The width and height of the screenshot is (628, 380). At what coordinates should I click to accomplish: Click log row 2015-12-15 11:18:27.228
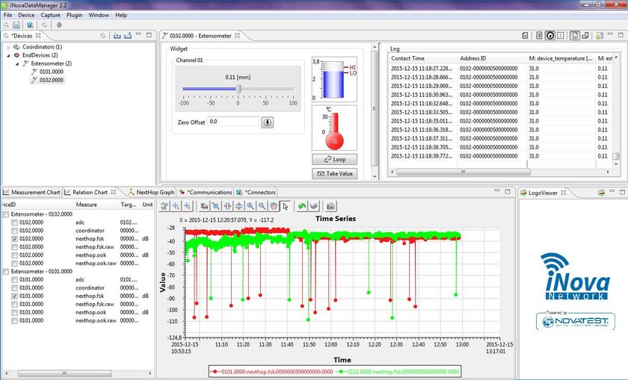[501, 69]
